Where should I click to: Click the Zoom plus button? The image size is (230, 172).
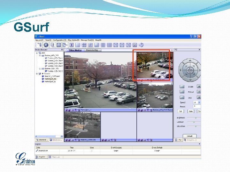(x=199, y=86)
